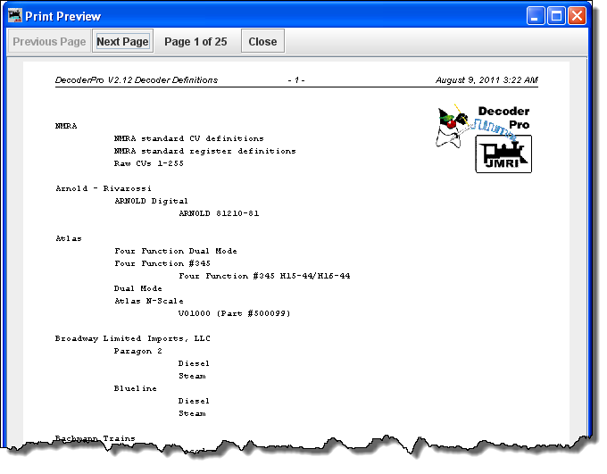This screenshot has height=474, width=607.
Task: Click the Previous Page button
Action: pyautogui.click(x=49, y=42)
